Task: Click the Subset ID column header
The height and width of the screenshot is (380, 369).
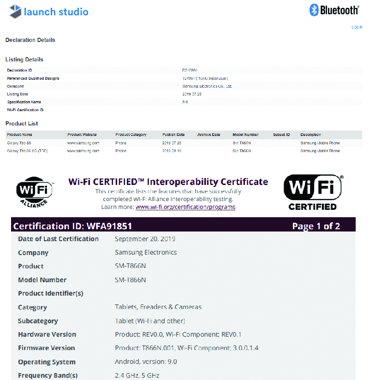Action: coord(281,135)
